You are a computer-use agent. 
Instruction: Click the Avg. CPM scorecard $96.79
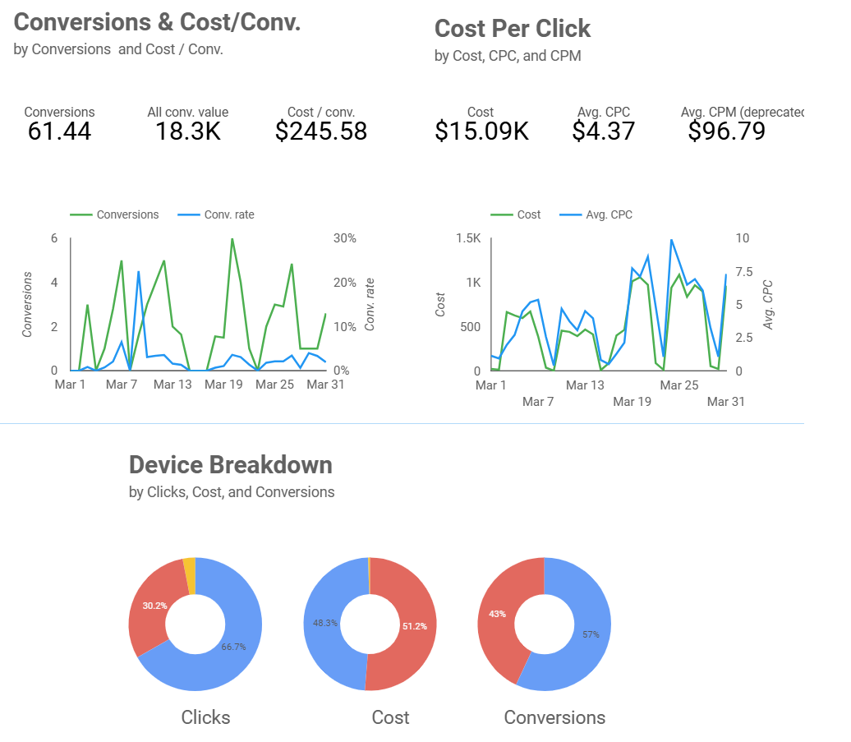(727, 130)
